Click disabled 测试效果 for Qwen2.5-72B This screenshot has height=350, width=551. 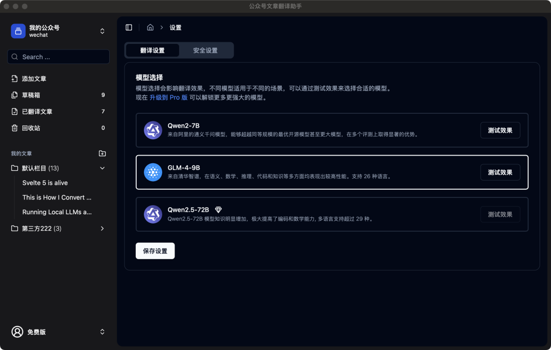(500, 214)
